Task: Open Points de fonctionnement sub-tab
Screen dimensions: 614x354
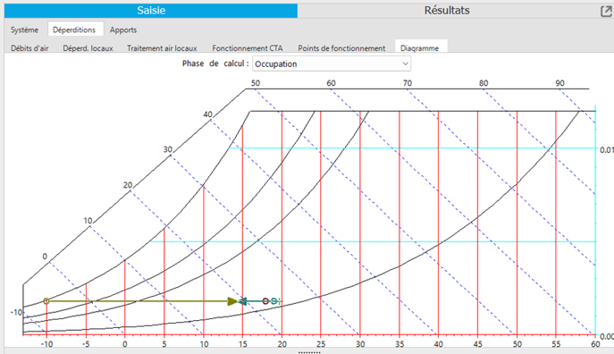Action: (341, 48)
